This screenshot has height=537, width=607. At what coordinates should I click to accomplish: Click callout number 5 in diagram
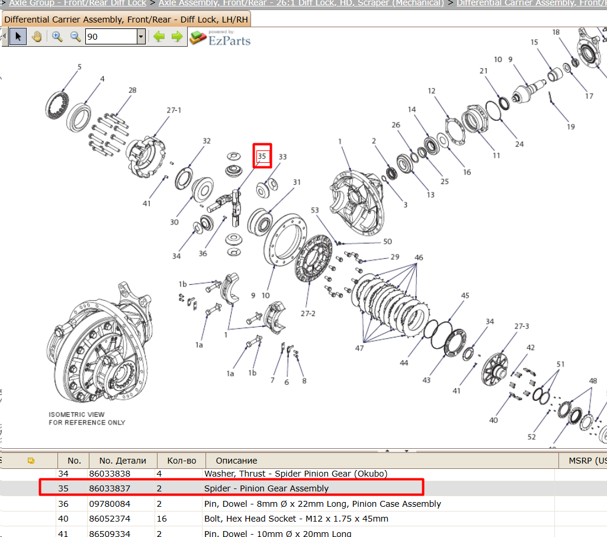[79, 67]
